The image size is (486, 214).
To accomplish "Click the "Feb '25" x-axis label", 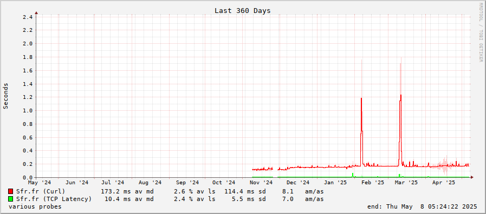I will point(373,183).
